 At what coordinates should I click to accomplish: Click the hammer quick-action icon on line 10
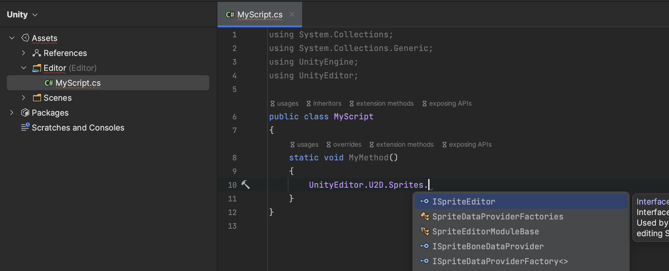[x=245, y=185]
